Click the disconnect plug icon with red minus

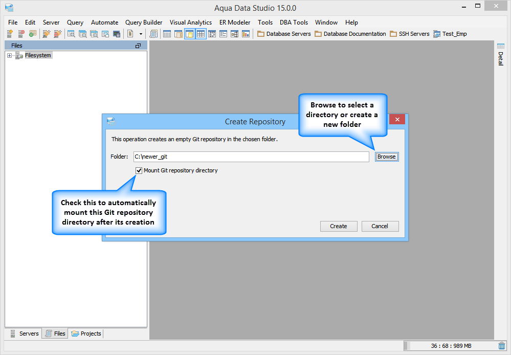pos(58,34)
